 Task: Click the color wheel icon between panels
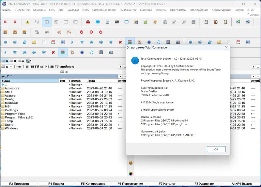(x=131, y=174)
